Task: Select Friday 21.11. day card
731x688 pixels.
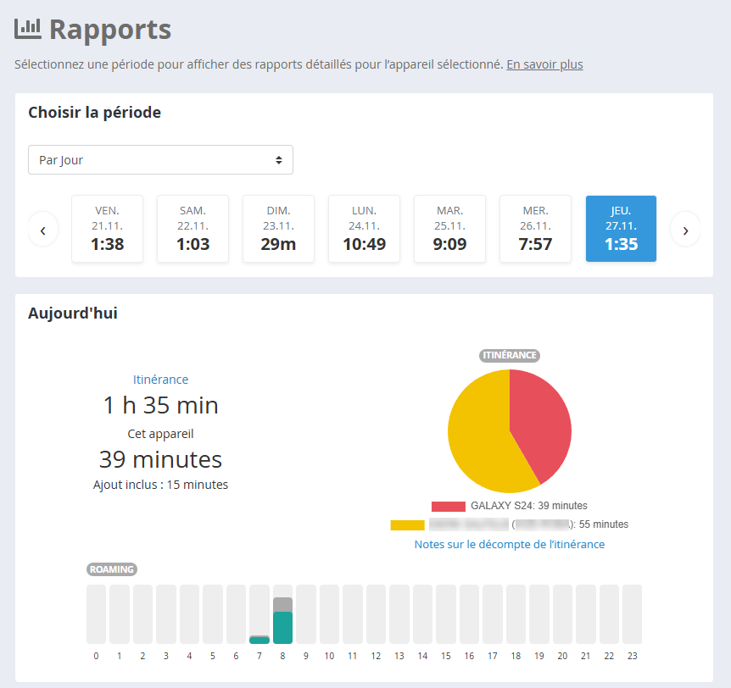Action: [x=107, y=229]
